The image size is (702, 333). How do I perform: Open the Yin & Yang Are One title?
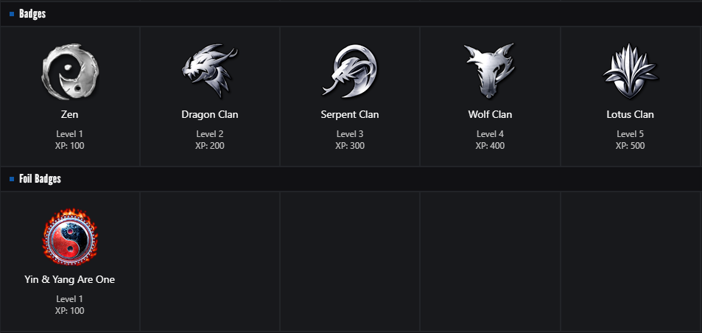[70, 280]
